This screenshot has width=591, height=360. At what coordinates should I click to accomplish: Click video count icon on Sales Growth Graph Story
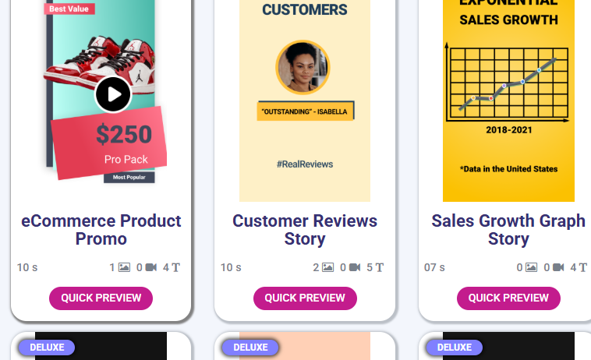pyautogui.click(x=558, y=267)
